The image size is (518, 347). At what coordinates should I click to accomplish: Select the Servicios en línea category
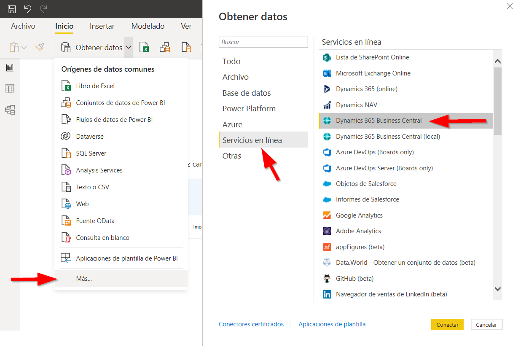tap(263, 140)
